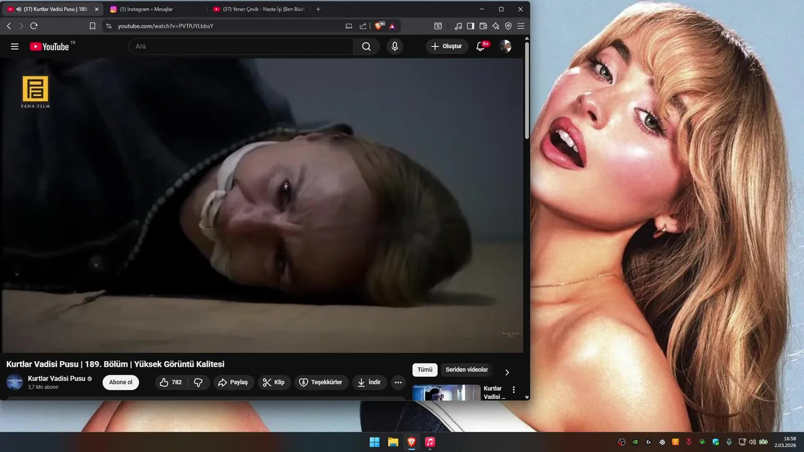The height and width of the screenshot is (452, 804).
Task: Show next filter chips with right chevron
Action: (x=507, y=372)
